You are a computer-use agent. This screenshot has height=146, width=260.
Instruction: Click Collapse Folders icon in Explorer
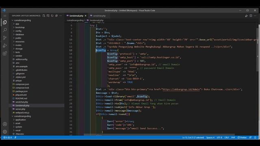click(x=56, y=16)
